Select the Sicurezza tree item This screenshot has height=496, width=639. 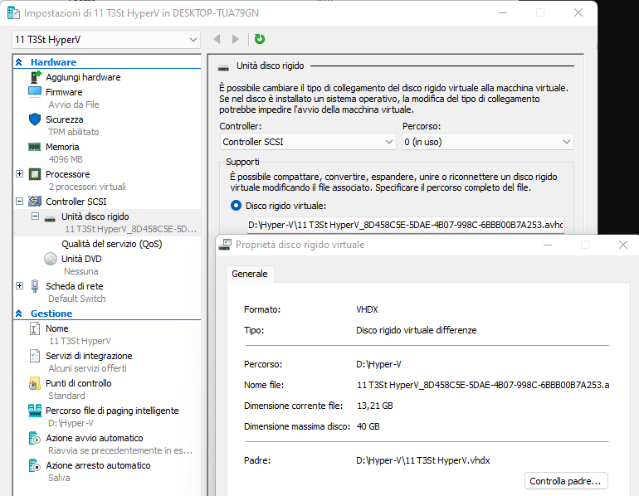[65, 119]
